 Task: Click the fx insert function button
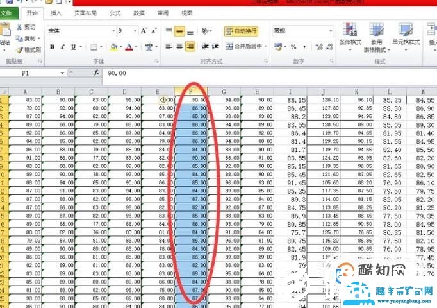click(x=96, y=73)
